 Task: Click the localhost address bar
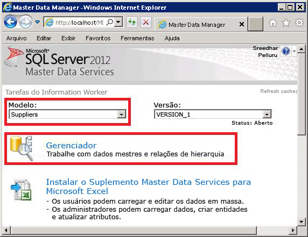click(79, 23)
